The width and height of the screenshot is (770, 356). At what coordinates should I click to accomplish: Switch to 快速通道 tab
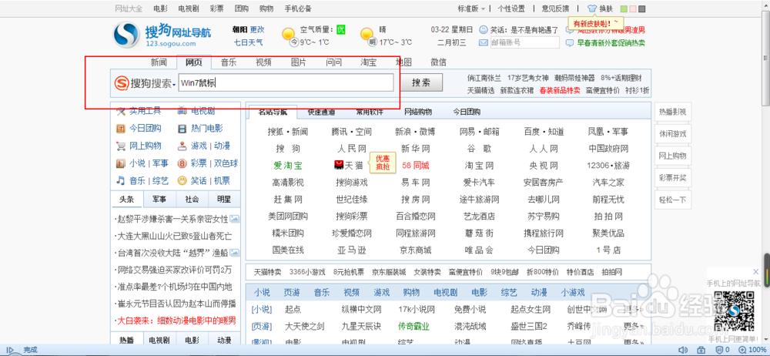[321, 112]
